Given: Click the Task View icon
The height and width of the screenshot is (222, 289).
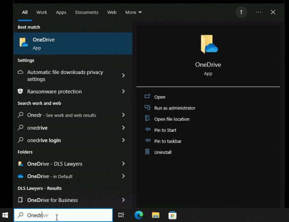Looking at the screenshot, I should [121, 215].
